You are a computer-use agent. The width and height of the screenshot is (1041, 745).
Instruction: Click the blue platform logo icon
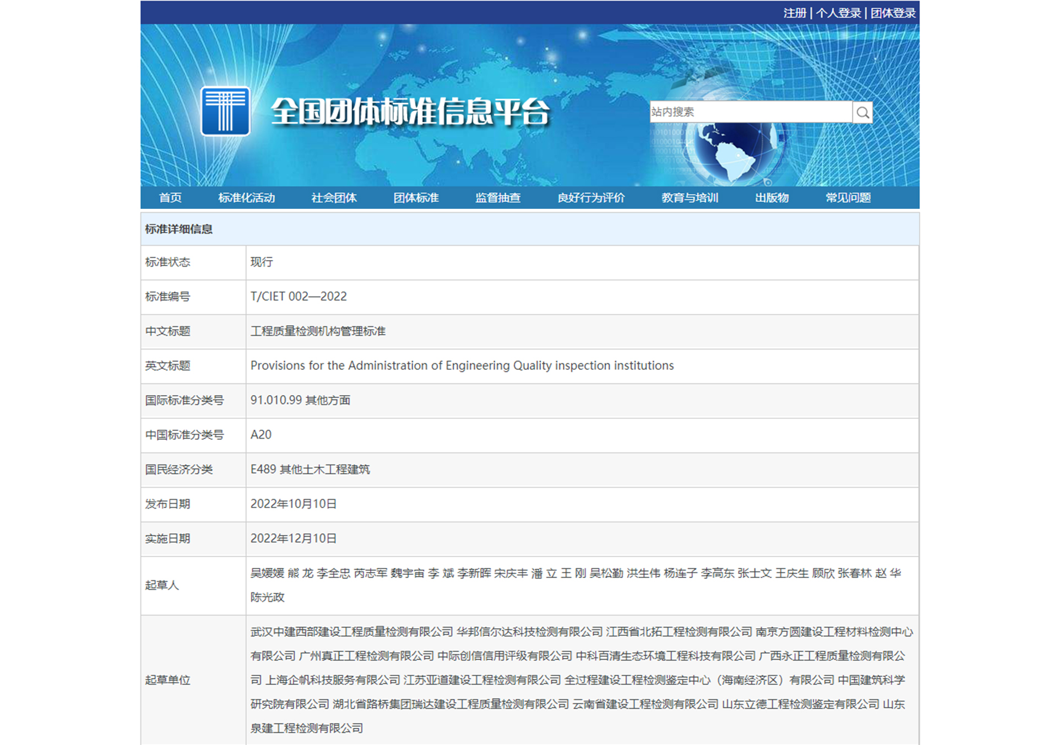(225, 111)
